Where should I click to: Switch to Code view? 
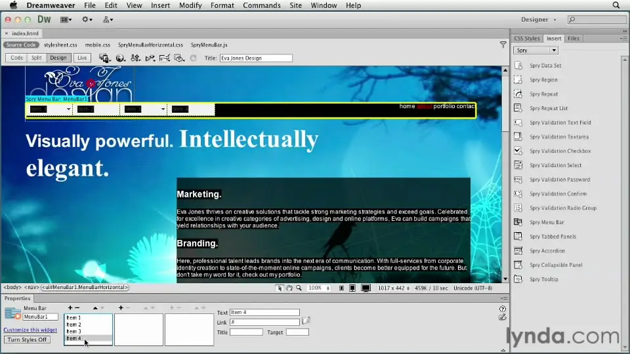[16, 58]
